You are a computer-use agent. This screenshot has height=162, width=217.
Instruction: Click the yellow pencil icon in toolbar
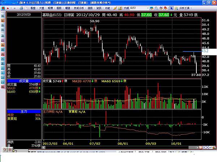pyautogui.click(x=115, y=8)
